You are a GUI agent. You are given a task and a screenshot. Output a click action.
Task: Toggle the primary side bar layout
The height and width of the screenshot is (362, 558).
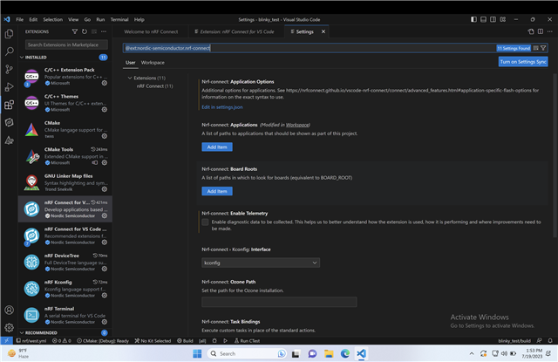473,19
